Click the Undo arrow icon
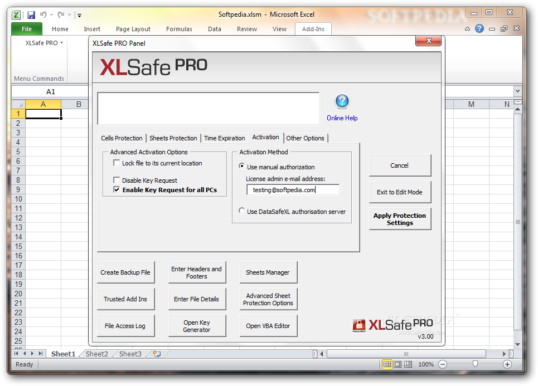538x386 pixels. pyautogui.click(x=43, y=14)
